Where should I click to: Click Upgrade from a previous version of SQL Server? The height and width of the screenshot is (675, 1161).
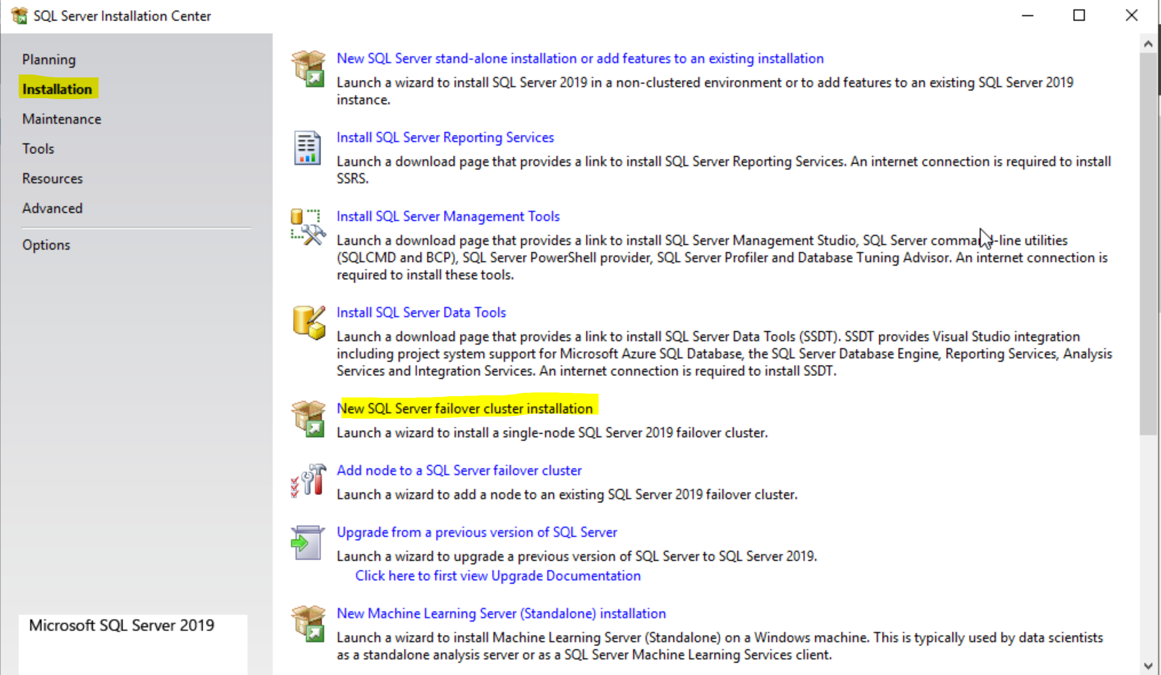476,532
